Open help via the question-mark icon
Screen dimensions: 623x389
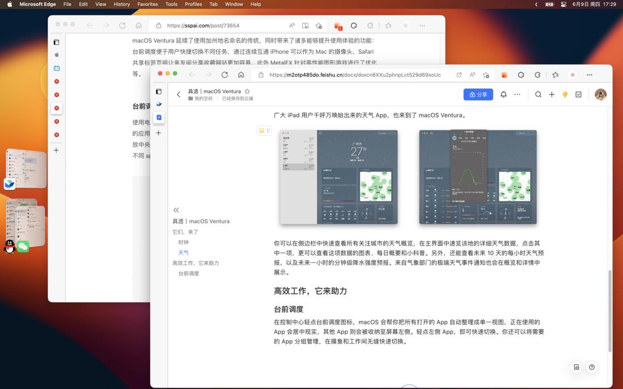pos(591,367)
